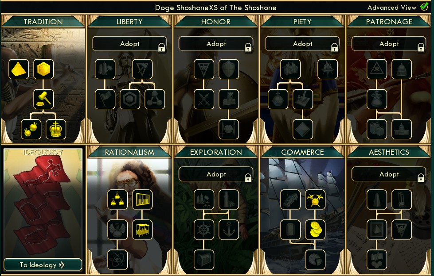Click the Adopt button under Liberty
The image size is (434, 276).
(x=129, y=44)
